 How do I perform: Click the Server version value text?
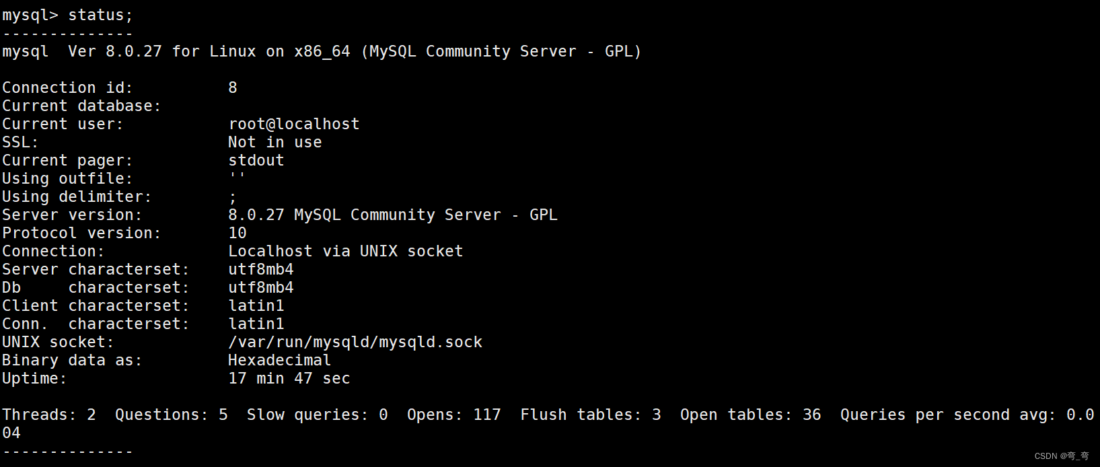coord(392,215)
